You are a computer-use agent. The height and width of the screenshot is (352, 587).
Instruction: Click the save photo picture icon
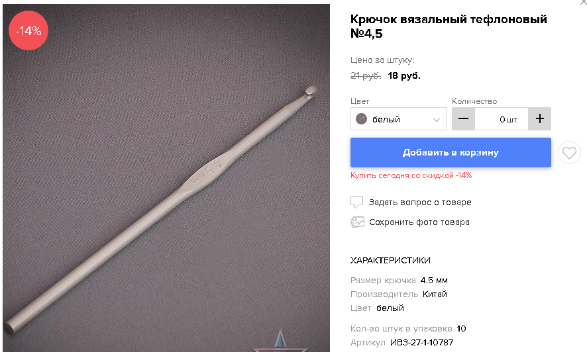357,222
